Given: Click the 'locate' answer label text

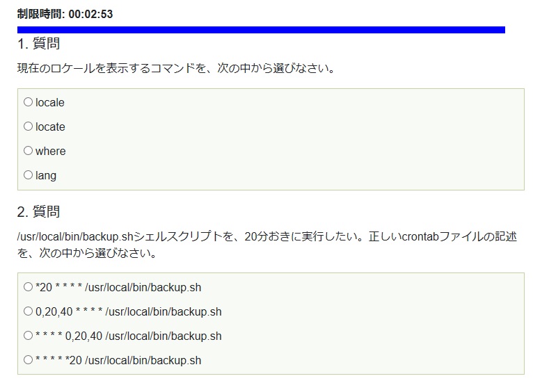Looking at the screenshot, I should click(x=50, y=127).
